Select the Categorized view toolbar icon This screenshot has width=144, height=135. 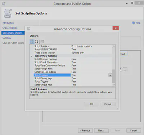[x=32, y=42]
